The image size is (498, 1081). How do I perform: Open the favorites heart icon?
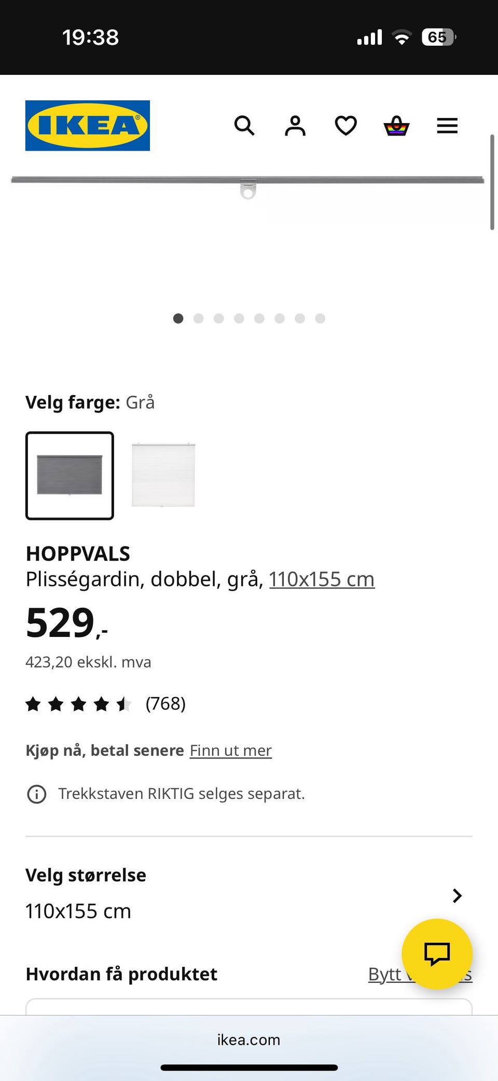tap(345, 126)
